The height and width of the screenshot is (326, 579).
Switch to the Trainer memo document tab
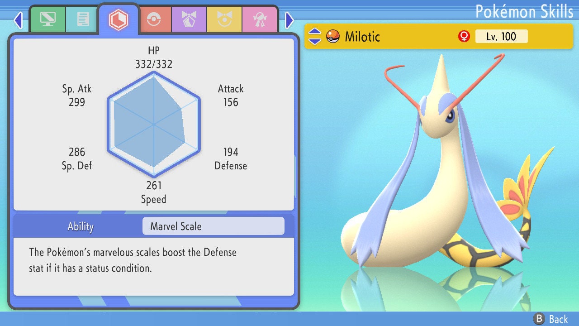(x=83, y=19)
